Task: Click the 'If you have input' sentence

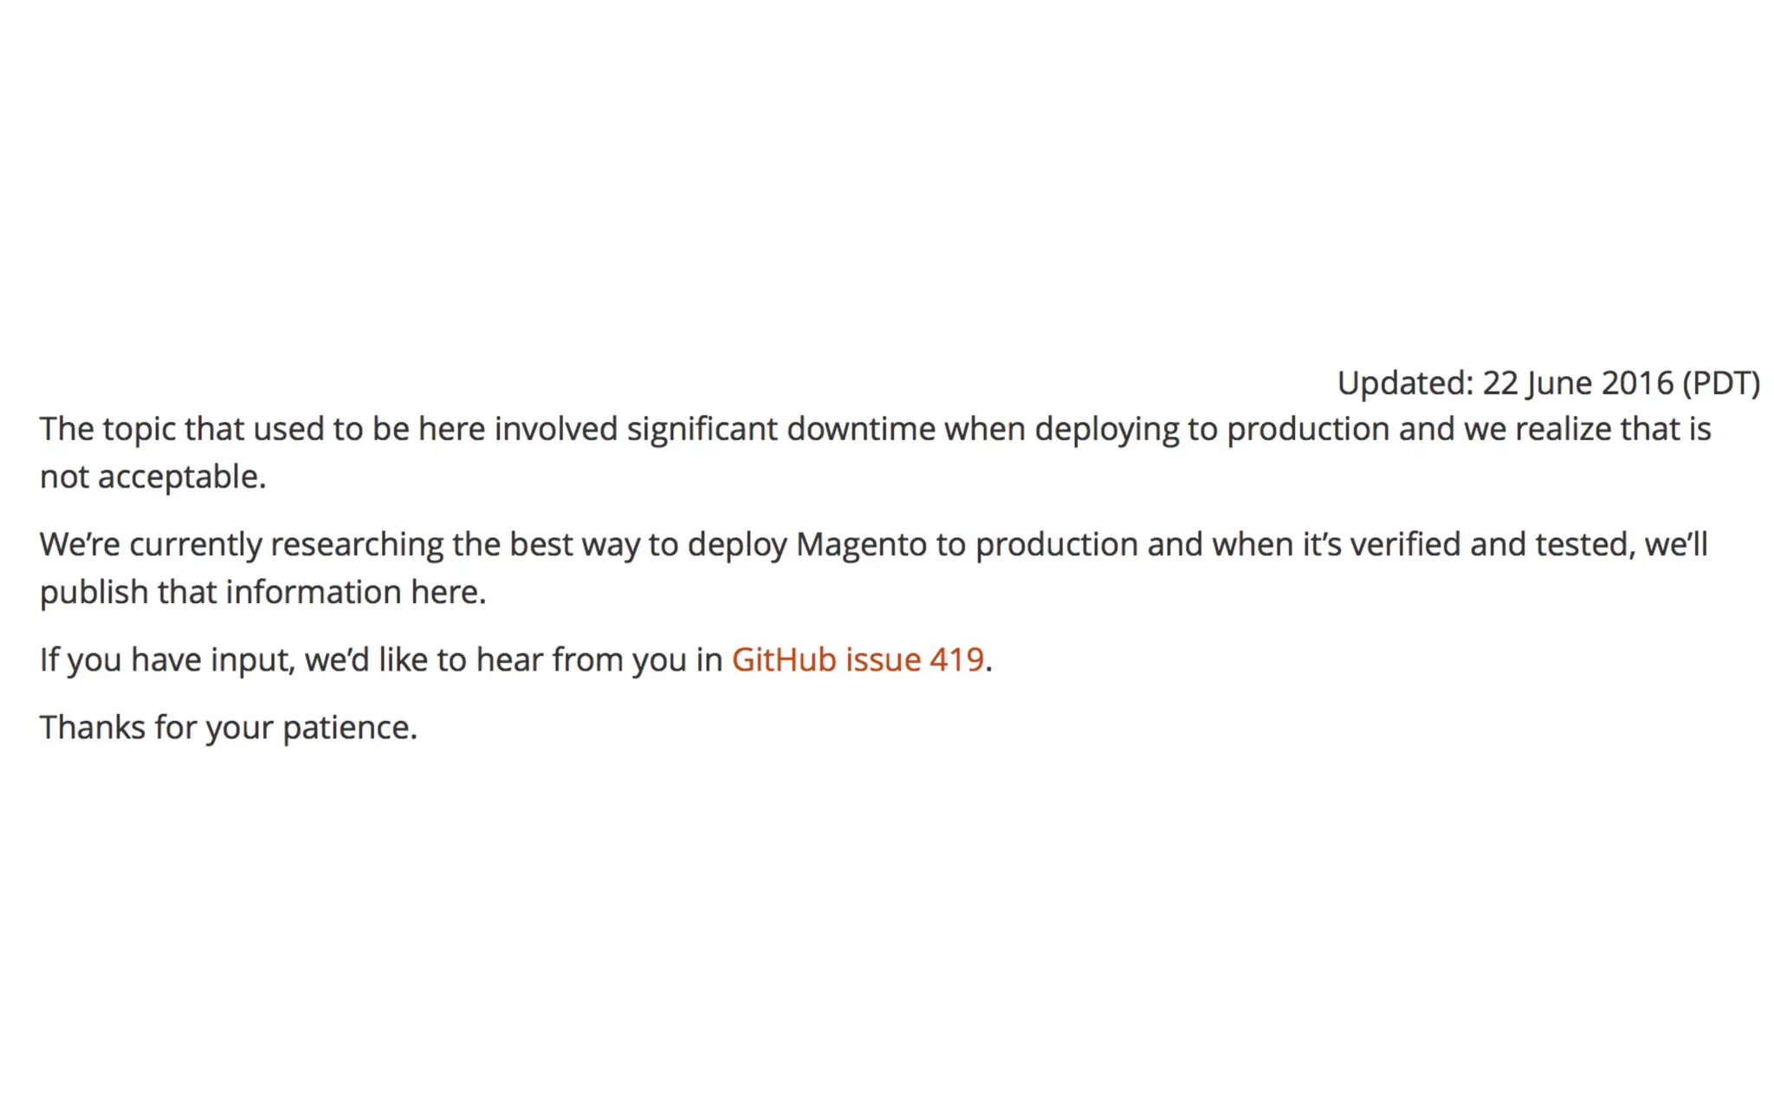Action: (x=516, y=660)
